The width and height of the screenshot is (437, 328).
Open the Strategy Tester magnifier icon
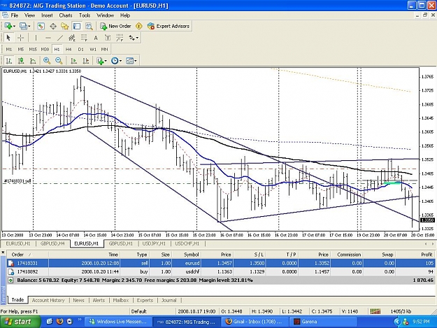[x=89, y=26]
